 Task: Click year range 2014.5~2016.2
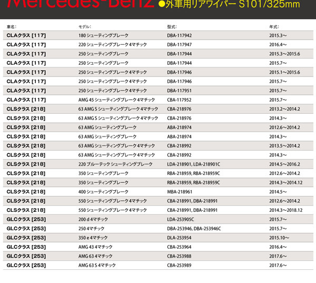pyautogui.click(x=284, y=164)
